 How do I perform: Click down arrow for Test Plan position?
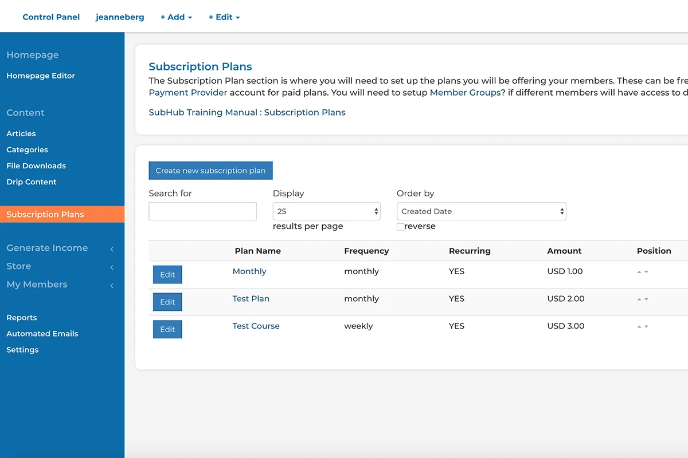647,299
